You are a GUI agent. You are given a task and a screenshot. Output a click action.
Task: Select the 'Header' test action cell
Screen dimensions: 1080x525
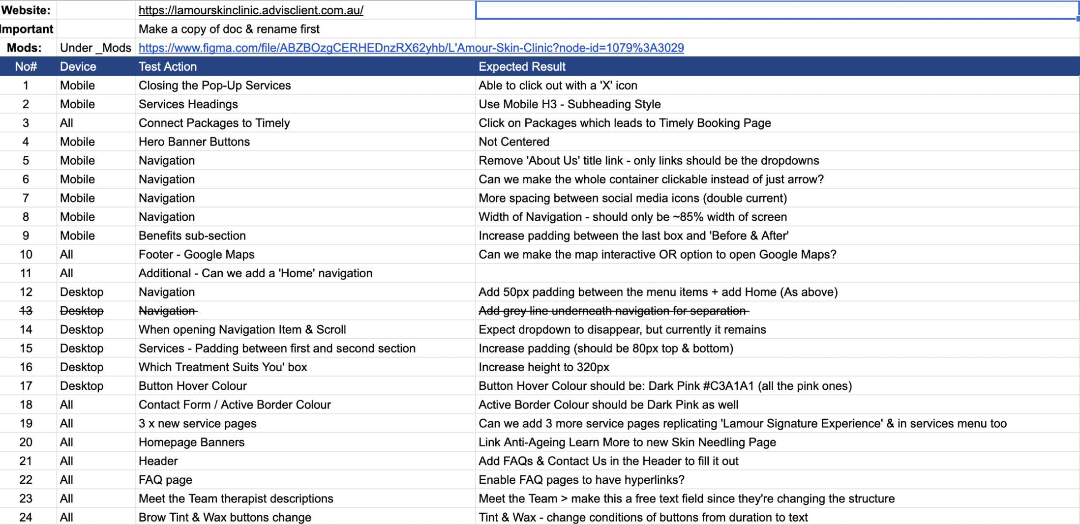coord(305,461)
